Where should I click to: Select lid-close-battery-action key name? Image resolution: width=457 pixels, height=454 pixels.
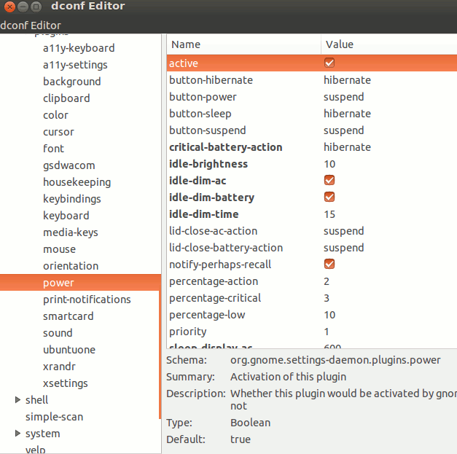[226, 248]
